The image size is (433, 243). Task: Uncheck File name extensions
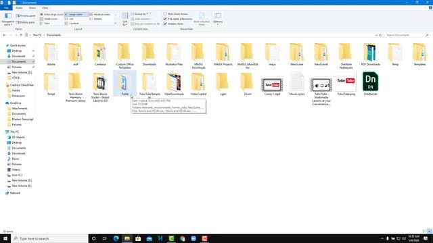(x=178, y=19)
